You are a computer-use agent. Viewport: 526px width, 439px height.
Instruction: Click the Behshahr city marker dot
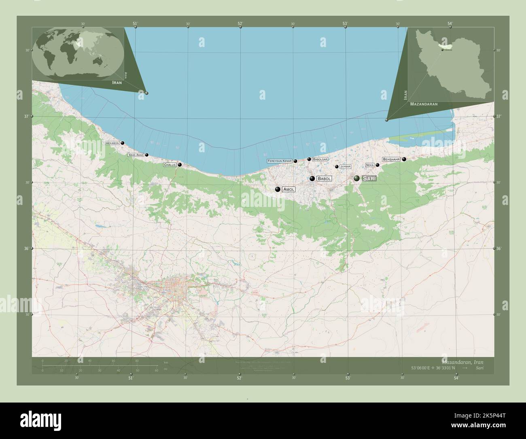coord(404,160)
